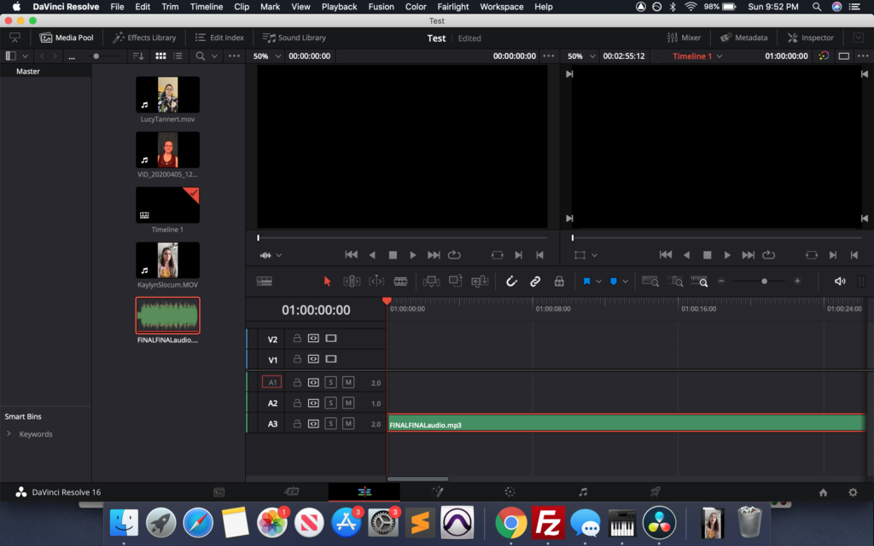Click the linked selection chain icon
Viewport: 874px width, 546px height.
(535, 281)
